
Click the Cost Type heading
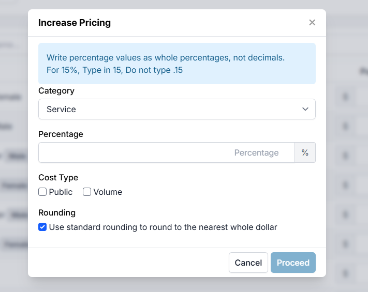tap(58, 178)
